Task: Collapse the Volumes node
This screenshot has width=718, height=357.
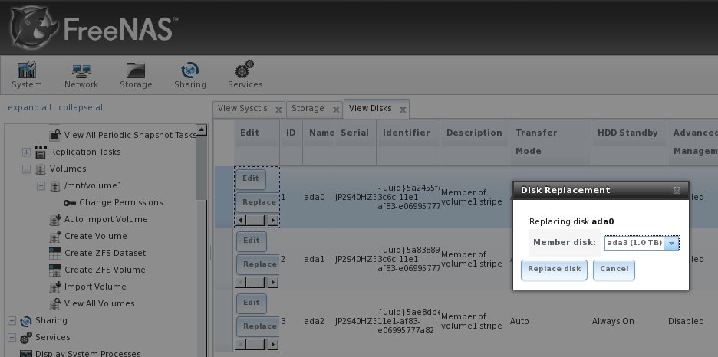Action: (x=27, y=169)
